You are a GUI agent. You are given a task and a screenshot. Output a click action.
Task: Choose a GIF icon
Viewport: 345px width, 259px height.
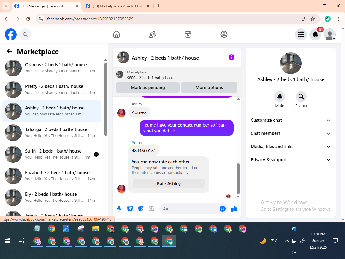pos(151,209)
